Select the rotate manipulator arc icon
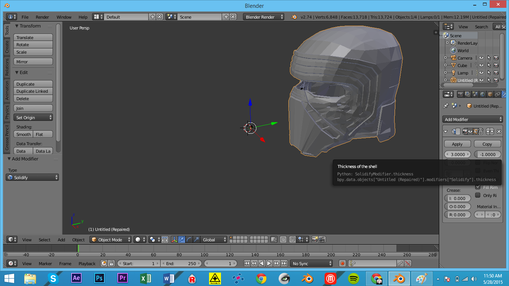Screen dimensions: 509x286 click(189, 239)
